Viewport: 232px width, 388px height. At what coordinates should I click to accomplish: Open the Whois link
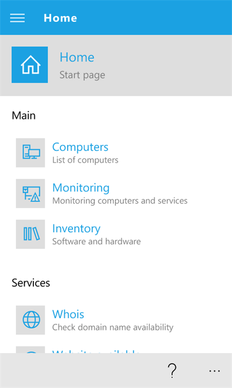click(x=68, y=314)
